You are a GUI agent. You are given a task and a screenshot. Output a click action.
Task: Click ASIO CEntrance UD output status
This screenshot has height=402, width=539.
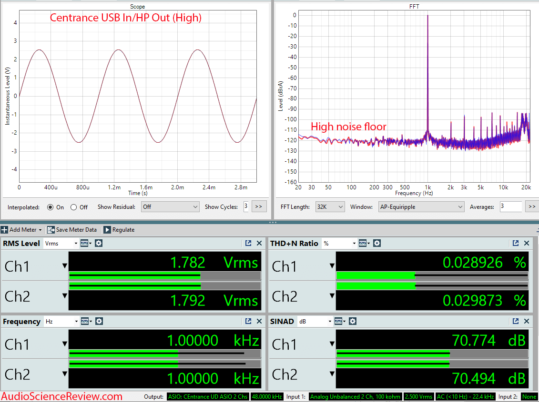coord(208,396)
